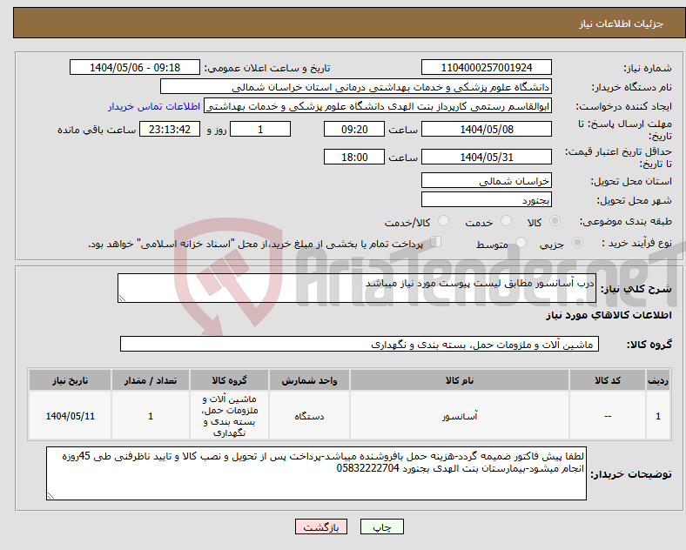Select the کالا radio button
Viewport: 686px width, 550px height.
coord(555,221)
